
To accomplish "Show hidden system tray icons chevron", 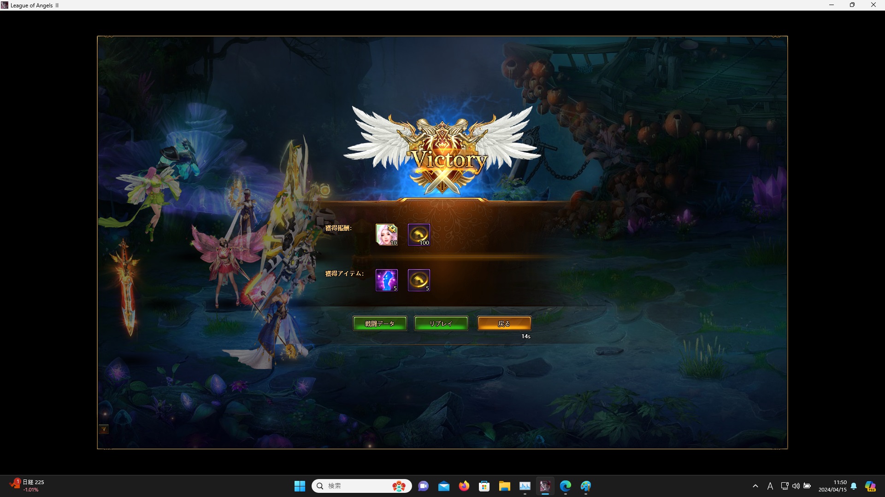I will click(755, 486).
